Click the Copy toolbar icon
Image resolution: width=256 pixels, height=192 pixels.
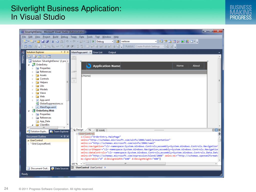[57, 41]
